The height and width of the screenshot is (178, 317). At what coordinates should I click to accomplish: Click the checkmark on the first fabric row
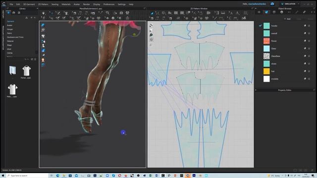coord(260,26)
